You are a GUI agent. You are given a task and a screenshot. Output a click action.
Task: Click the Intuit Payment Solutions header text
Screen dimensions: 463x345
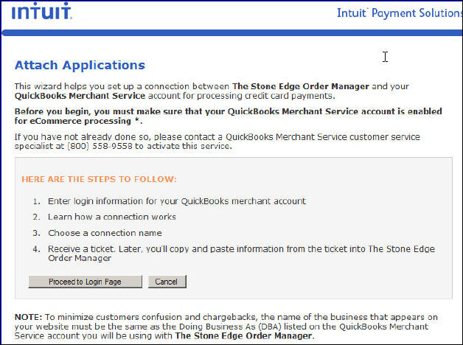point(399,13)
